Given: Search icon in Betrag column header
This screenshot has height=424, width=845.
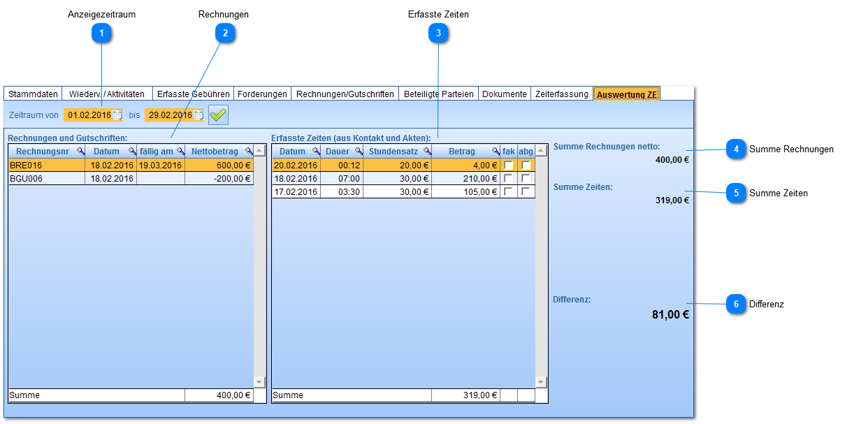Looking at the screenshot, I should pyautogui.click(x=496, y=152).
